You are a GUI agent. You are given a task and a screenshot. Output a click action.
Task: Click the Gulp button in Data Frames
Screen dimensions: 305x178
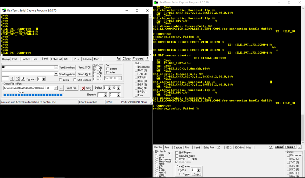[x=196, y=174]
